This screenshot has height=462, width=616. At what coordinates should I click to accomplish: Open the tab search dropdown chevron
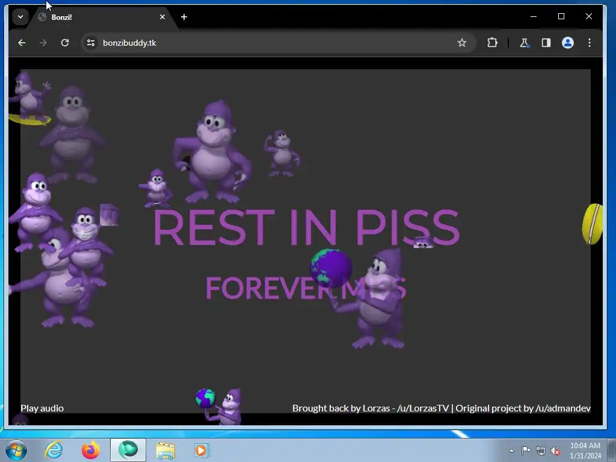click(20, 17)
